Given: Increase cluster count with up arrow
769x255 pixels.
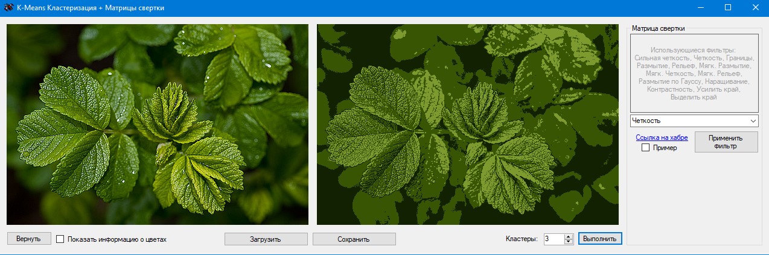Looking at the screenshot, I should [568, 236].
